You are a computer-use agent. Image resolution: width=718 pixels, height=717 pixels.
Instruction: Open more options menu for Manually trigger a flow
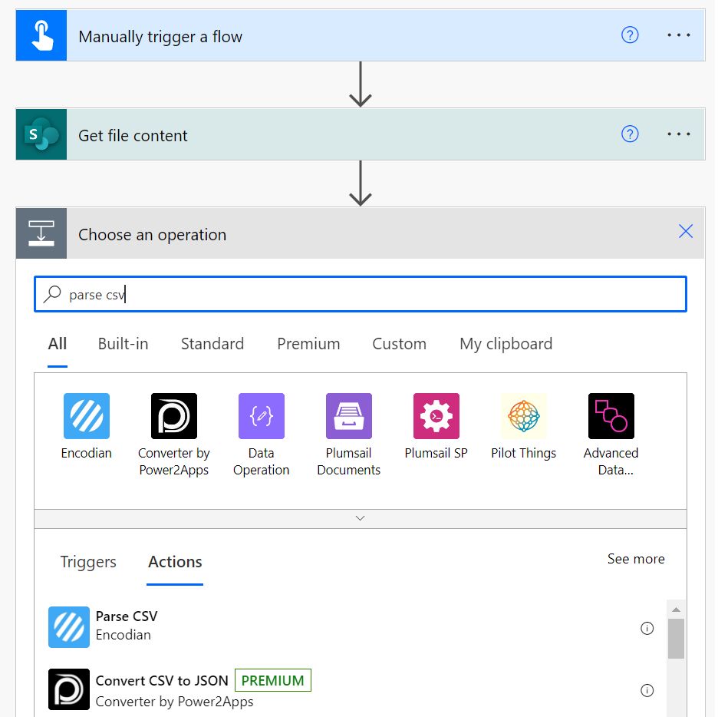pyautogui.click(x=678, y=35)
